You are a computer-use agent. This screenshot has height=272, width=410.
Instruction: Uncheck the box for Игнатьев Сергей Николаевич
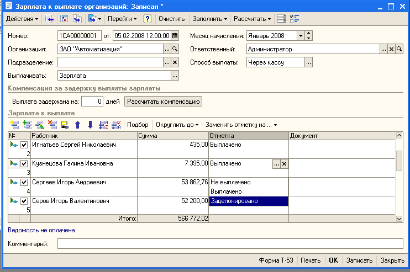24,145
